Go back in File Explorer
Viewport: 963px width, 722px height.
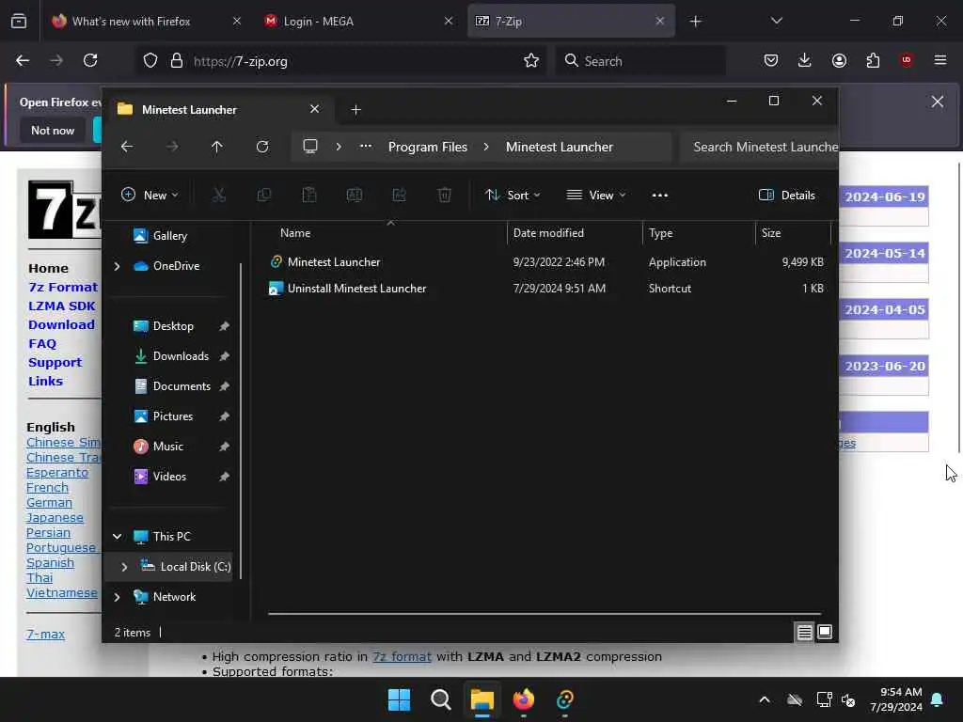coord(127,147)
